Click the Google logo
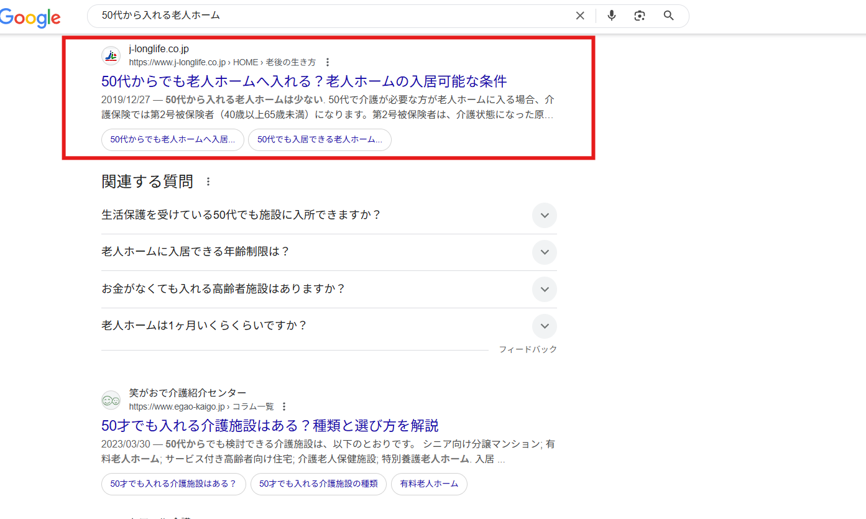 (x=30, y=17)
